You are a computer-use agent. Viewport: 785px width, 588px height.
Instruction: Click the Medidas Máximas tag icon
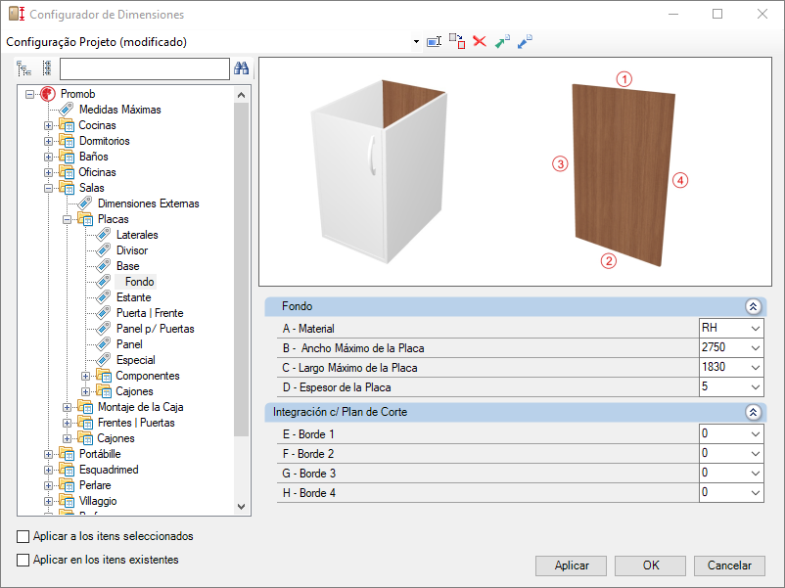coord(67,110)
